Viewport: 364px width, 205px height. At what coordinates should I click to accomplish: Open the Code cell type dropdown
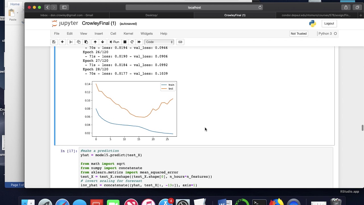point(159,42)
